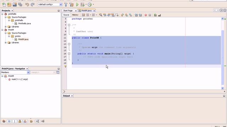The width and height of the screenshot is (227, 127).
Task: Toggle Bookmark in the editor toolbar
Action: [x=131, y=15]
